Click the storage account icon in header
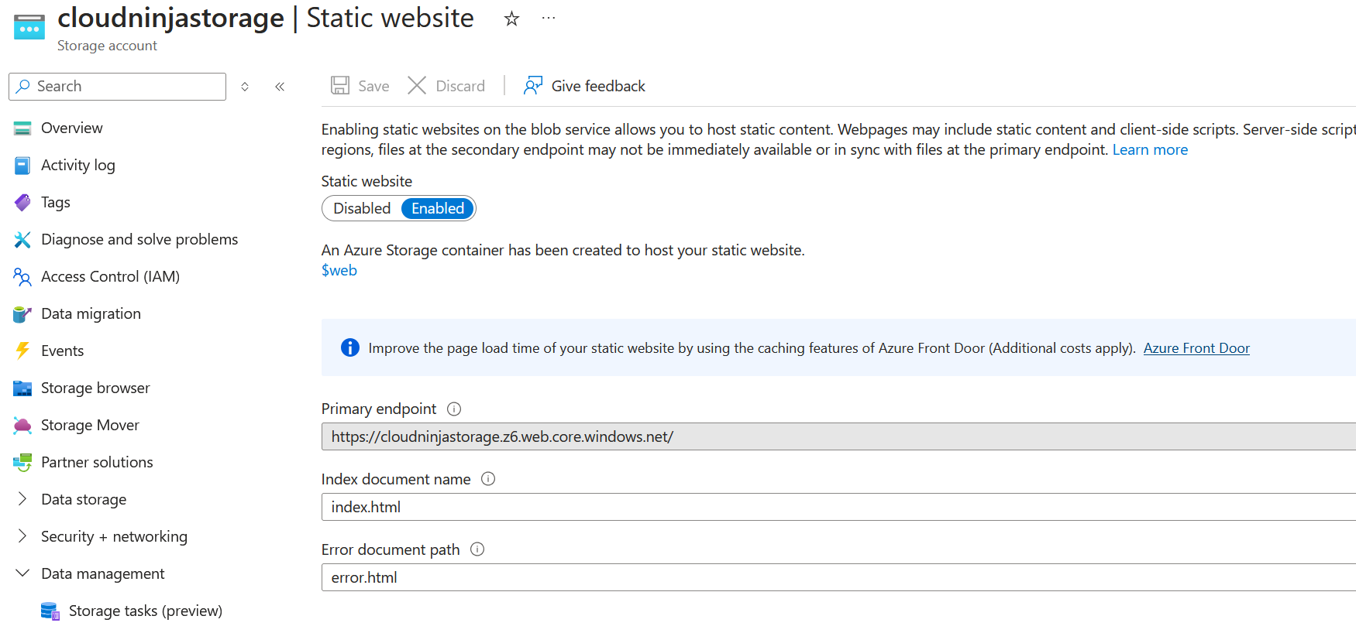This screenshot has width=1356, height=633. (x=29, y=27)
